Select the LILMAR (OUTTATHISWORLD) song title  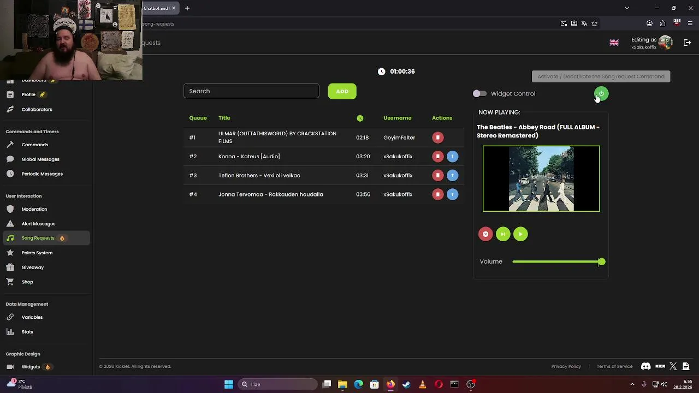277,138
